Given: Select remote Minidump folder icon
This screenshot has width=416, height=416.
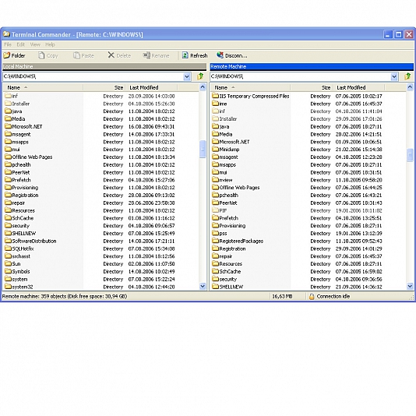Looking at the screenshot, I should [216, 150].
